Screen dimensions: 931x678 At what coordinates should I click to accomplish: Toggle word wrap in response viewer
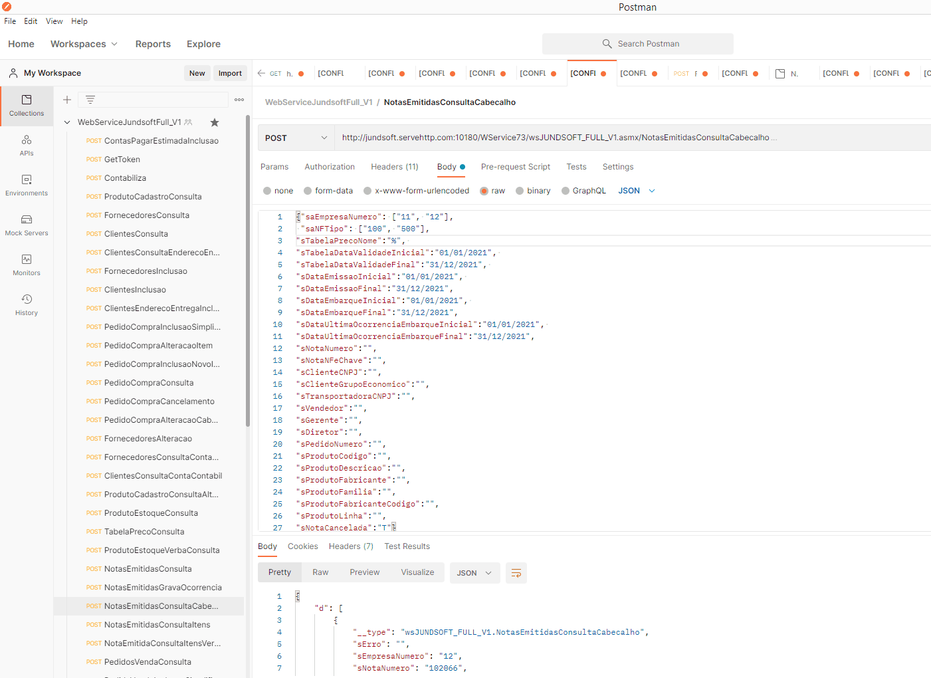click(x=516, y=573)
